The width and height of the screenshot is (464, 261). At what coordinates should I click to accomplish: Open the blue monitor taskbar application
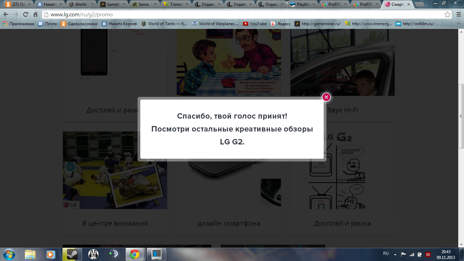[x=157, y=254]
